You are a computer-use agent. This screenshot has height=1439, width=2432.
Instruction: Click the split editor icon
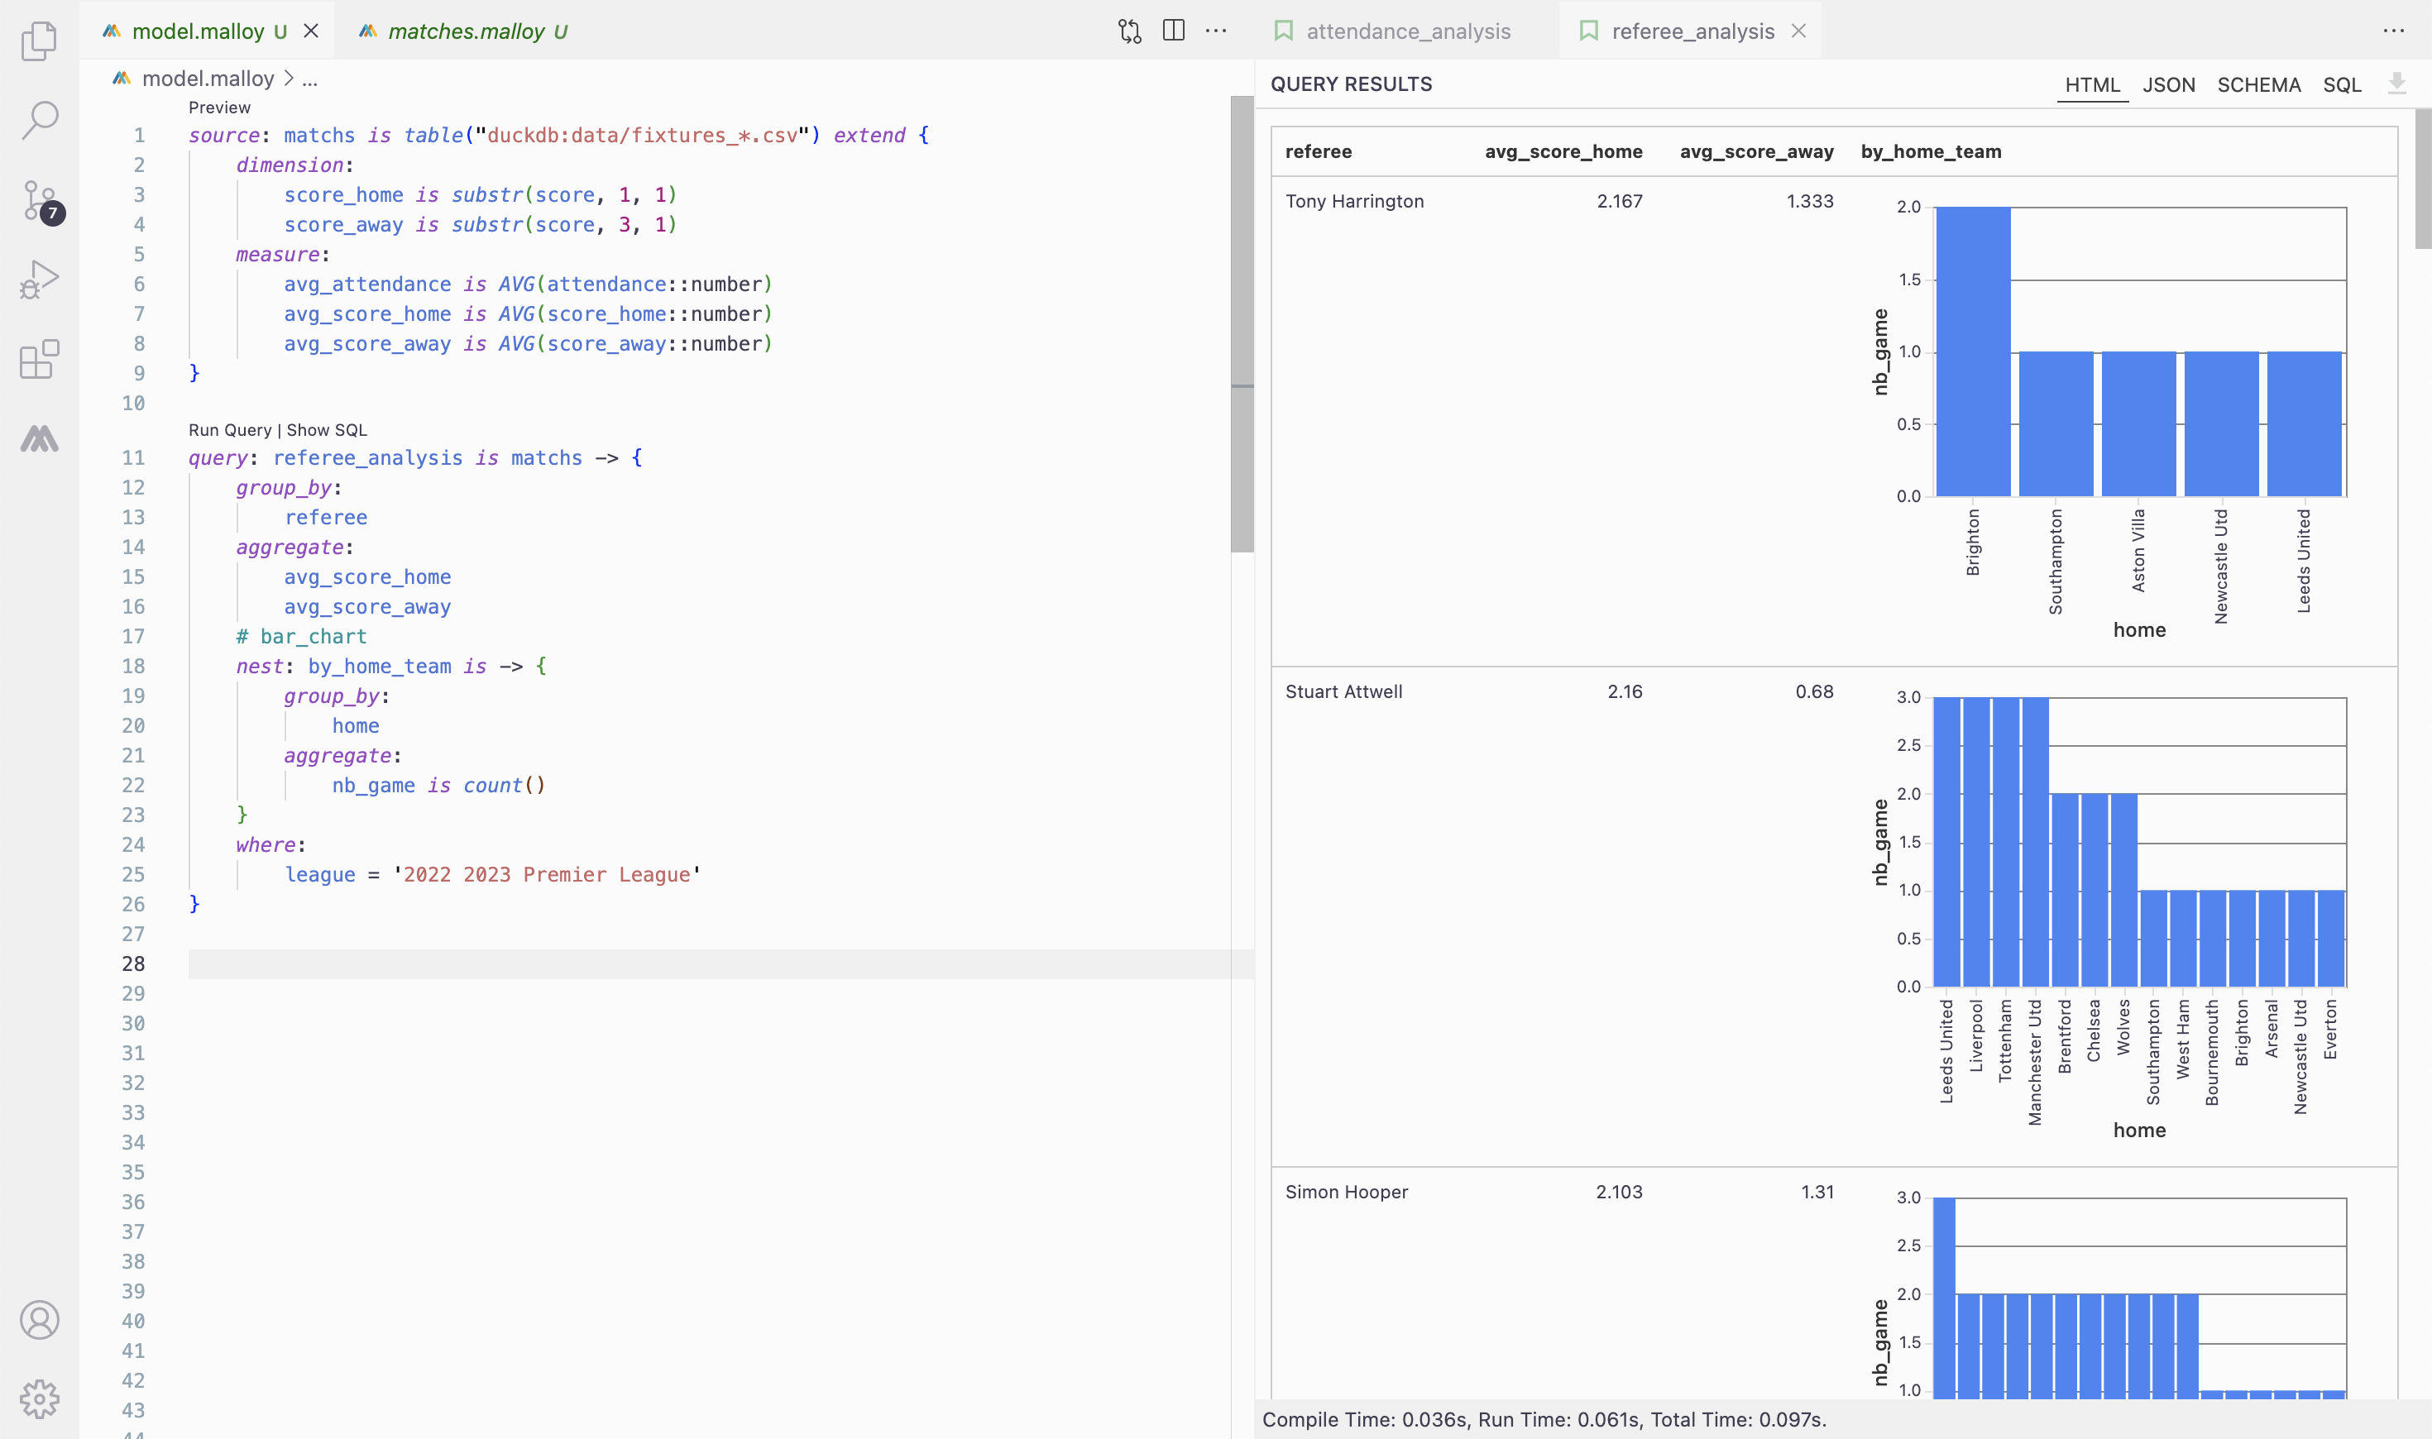pyautogui.click(x=1173, y=31)
